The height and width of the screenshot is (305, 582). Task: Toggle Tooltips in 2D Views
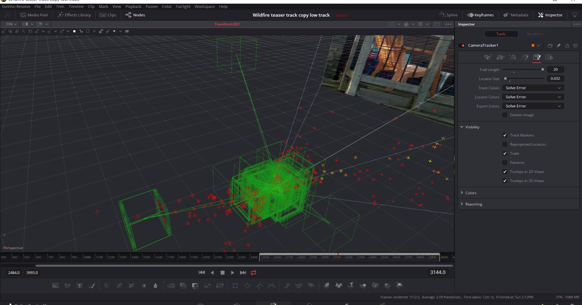pyautogui.click(x=505, y=171)
